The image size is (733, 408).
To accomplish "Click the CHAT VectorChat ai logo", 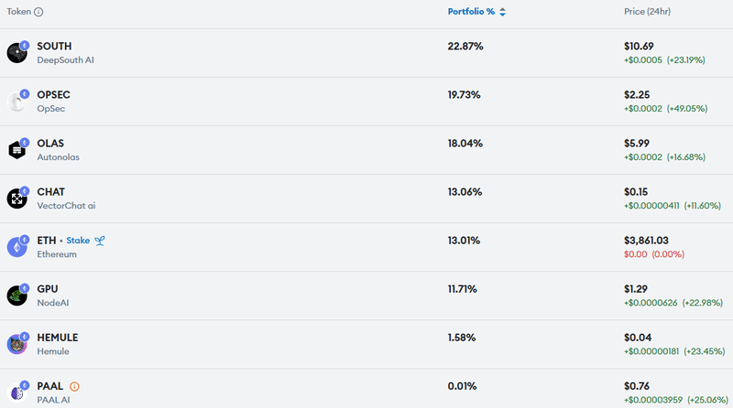I will [x=16, y=199].
